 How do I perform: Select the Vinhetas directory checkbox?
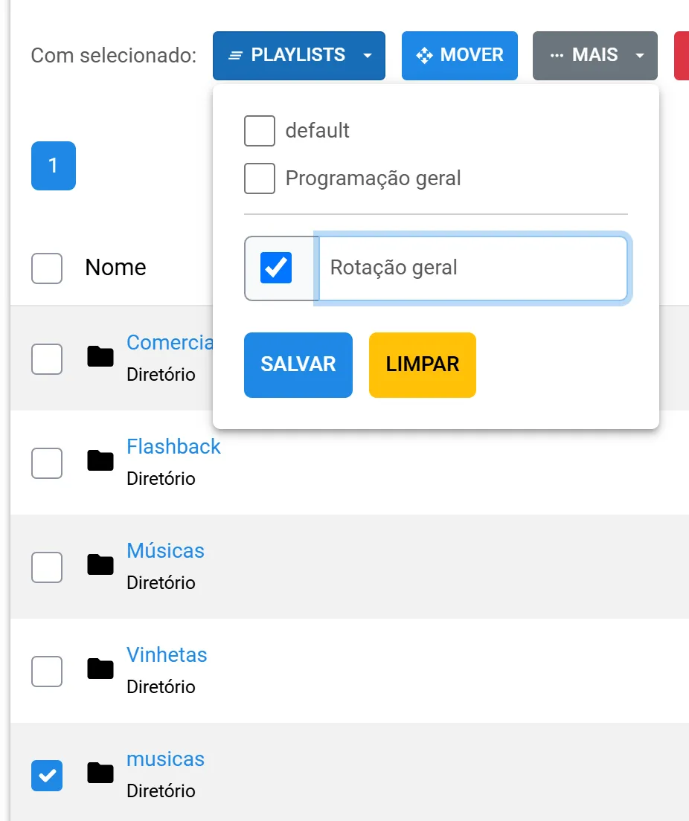47,672
